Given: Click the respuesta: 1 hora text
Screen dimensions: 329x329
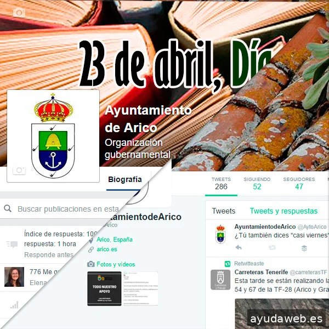Looking at the screenshot, I should coord(50,244).
